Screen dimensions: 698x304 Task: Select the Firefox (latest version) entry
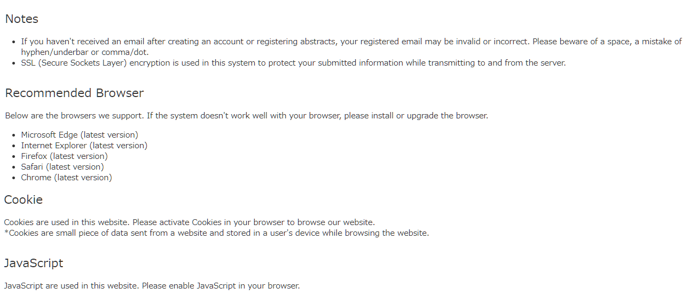point(65,156)
